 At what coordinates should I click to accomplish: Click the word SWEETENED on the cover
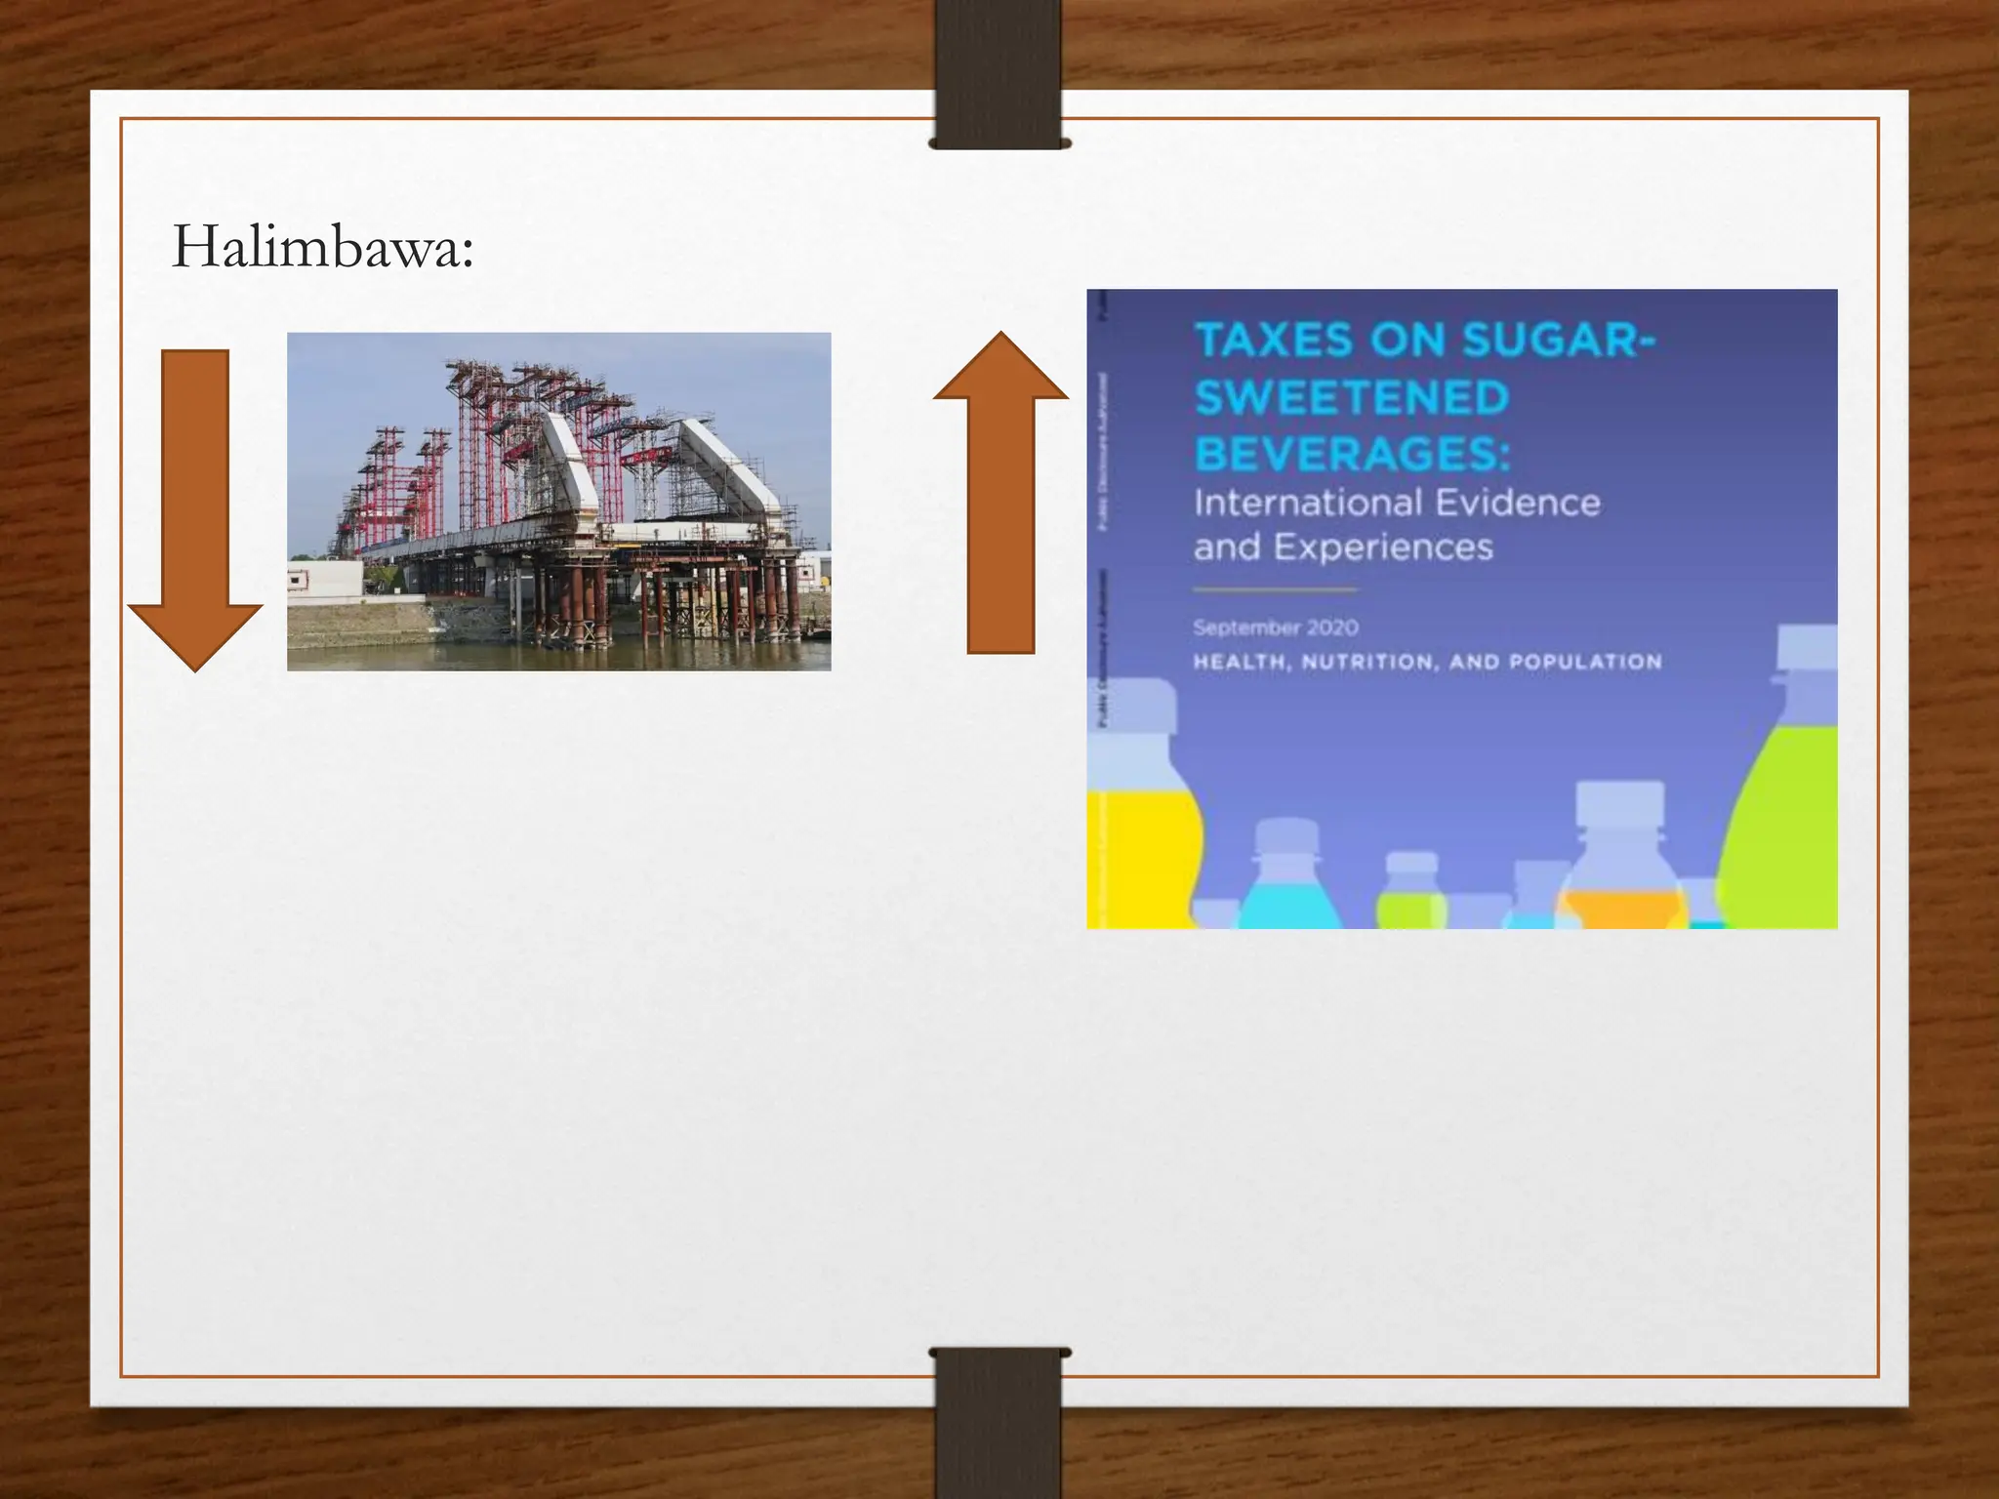tap(1352, 397)
